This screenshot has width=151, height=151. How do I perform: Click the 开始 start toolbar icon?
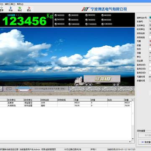[10, 9]
